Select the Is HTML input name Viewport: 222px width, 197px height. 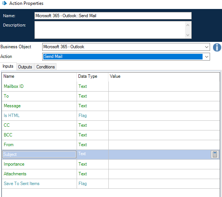coord(12,116)
